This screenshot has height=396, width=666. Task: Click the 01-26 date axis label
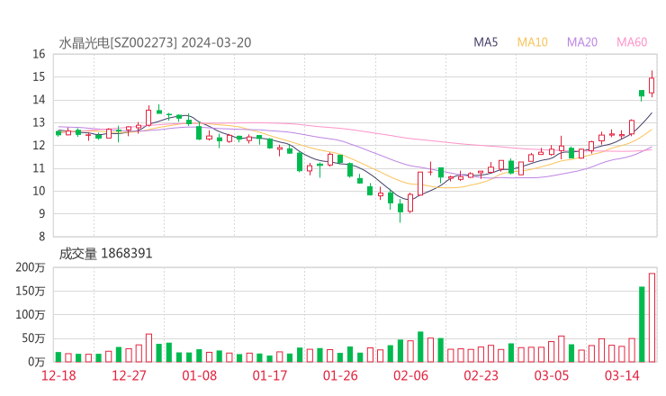(x=340, y=375)
